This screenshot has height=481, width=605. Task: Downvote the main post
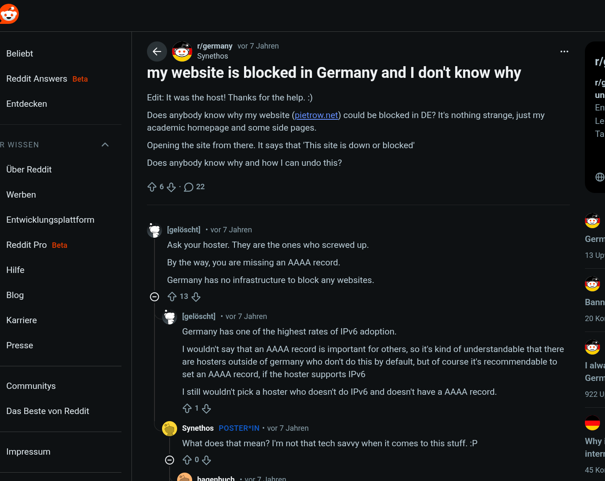point(171,187)
